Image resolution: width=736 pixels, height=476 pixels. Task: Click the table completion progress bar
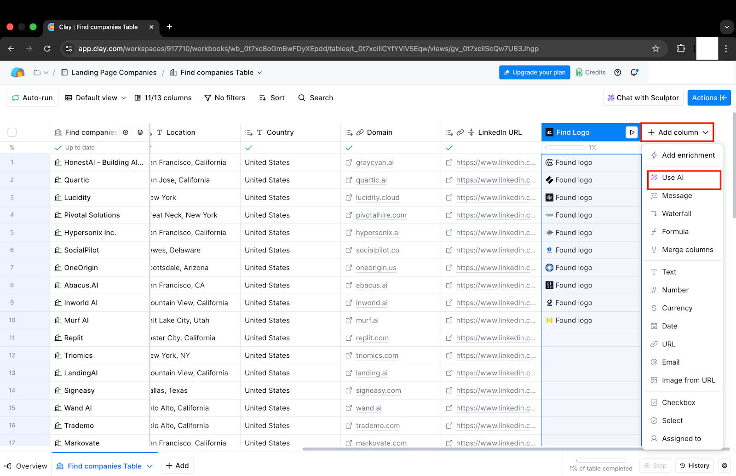click(x=600, y=460)
